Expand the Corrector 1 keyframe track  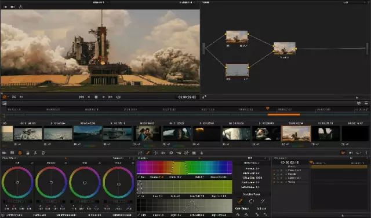pos(286,171)
